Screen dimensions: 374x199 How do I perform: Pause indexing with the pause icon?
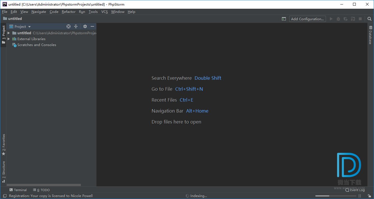[x=360, y=196]
